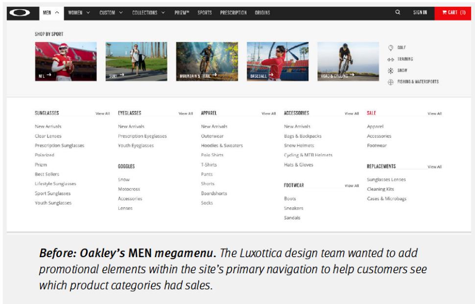Open the red SALE category heading
475x304 pixels.
(x=372, y=113)
